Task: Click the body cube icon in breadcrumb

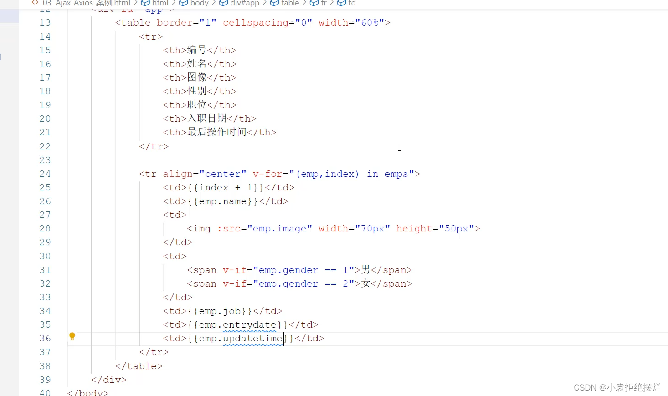Action: tap(183, 3)
